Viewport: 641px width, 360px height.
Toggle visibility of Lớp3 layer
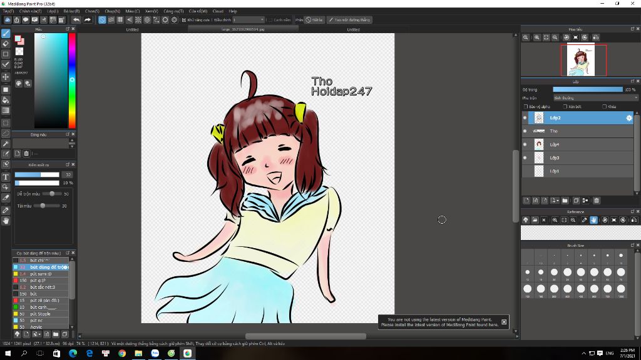(x=525, y=158)
